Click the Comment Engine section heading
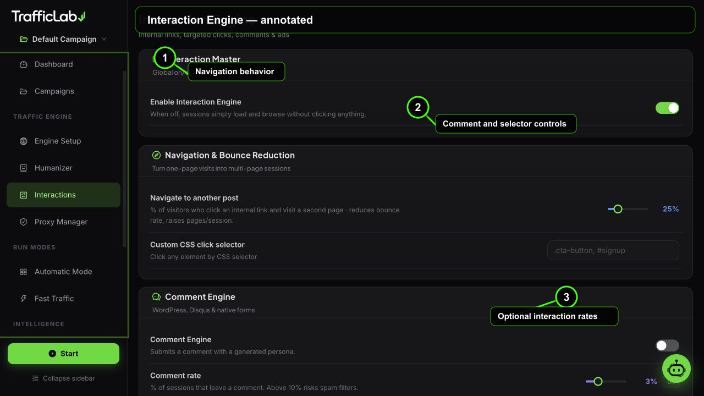Viewport: 704px width, 396px height. [x=200, y=297]
